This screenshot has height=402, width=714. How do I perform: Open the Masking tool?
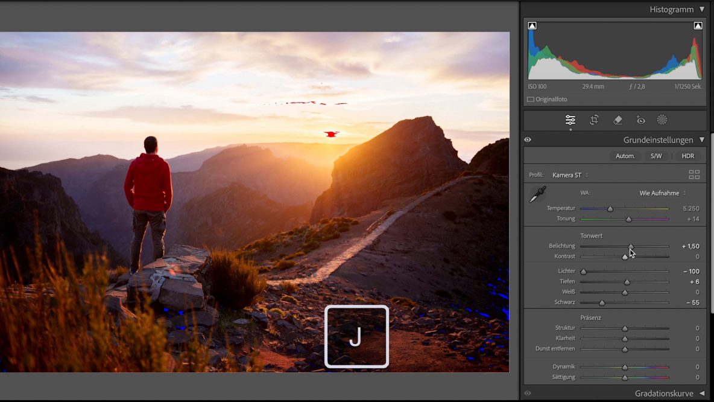click(662, 120)
